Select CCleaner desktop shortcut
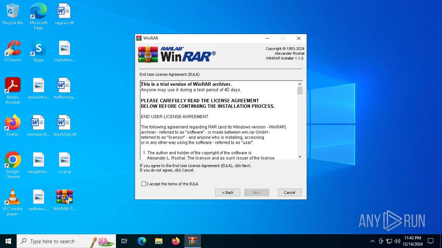Viewport: 442px width, 248px height. coord(13,52)
